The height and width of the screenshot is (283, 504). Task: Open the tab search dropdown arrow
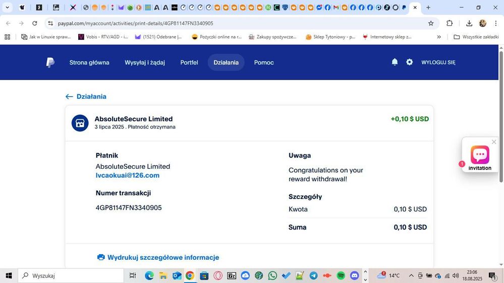pyautogui.click(x=7, y=8)
